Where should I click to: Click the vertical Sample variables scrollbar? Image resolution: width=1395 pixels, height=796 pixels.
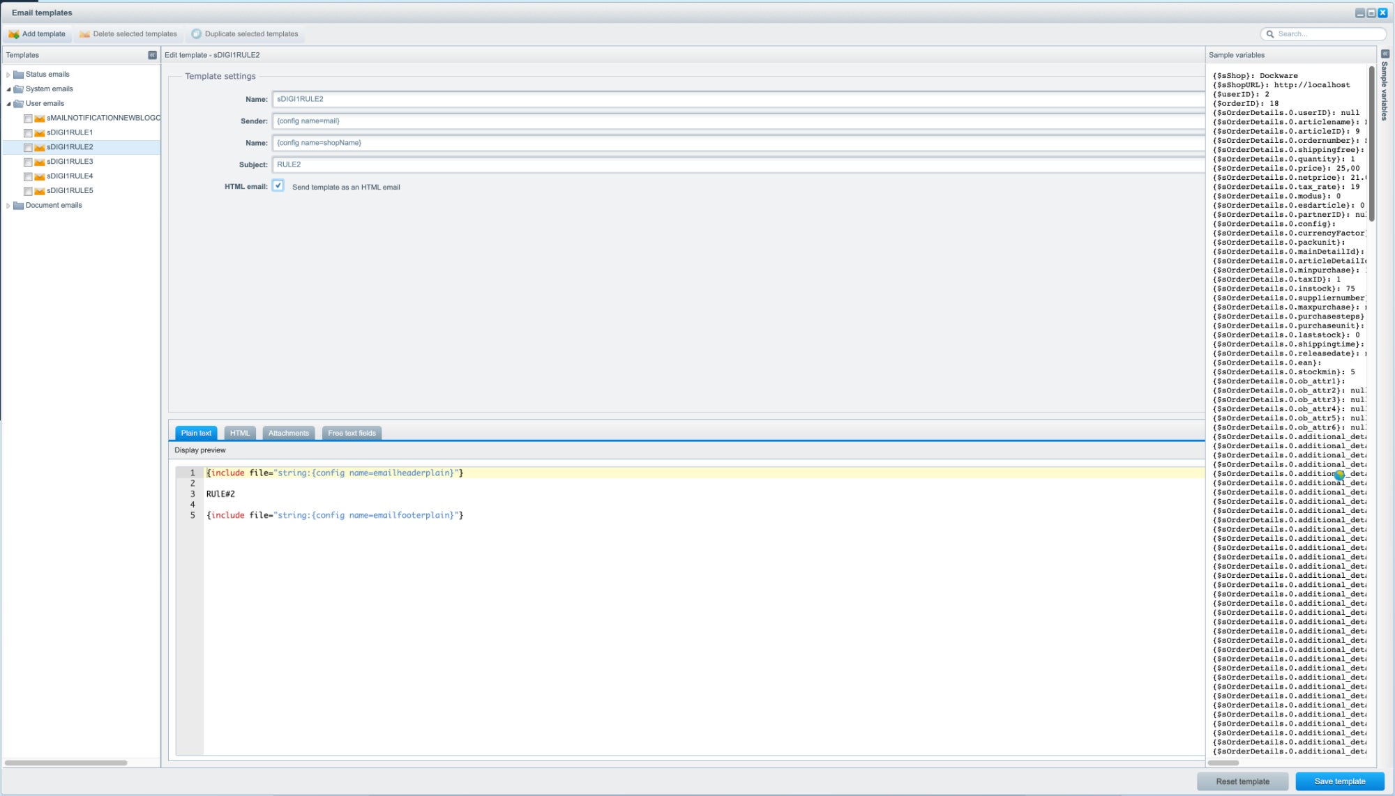tap(1371, 143)
